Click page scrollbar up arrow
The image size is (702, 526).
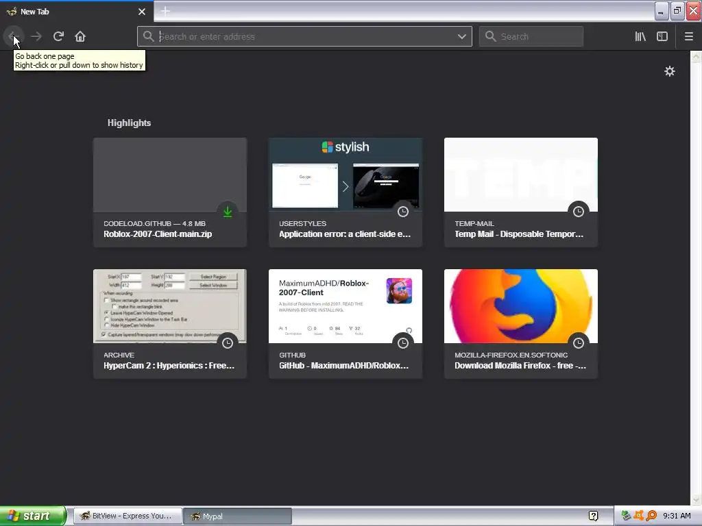tap(696, 56)
